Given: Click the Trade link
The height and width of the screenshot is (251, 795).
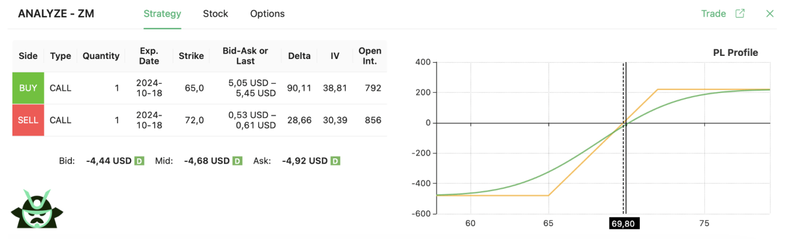Looking at the screenshot, I should [x=713, y=14].
